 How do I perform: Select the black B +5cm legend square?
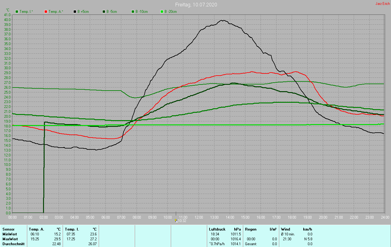point(75,12)
